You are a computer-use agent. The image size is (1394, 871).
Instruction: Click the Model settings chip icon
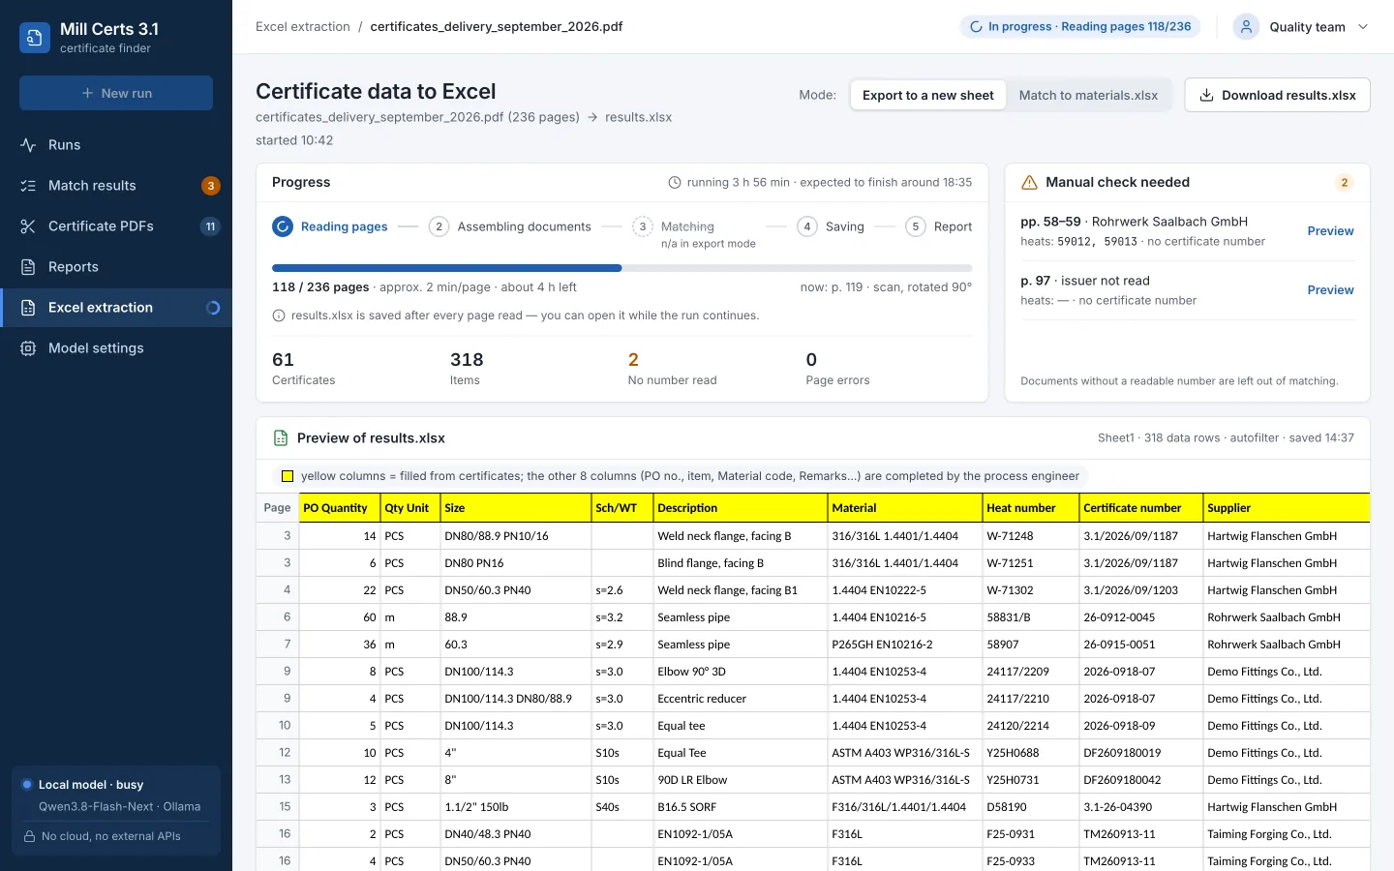tap(28, 348)
